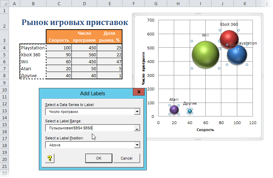273x178 pixels.
Task: Confirm labels with the OK button
Action: pos(99,158)
